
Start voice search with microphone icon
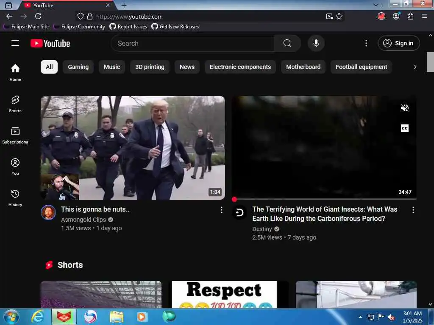point(316,43)
